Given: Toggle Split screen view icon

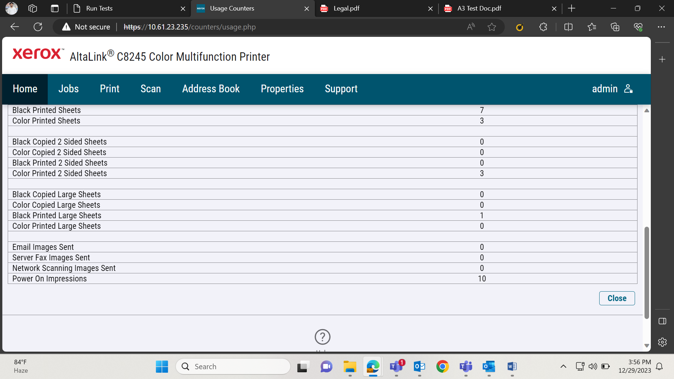Looking at the screenshot, I should (x=568, y=27).
